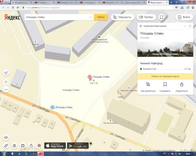Image resolution: width=196 pixels, height=156 pixels.
Task: Click Объект из Народной карты banner
Action: [x=165, y=76]
